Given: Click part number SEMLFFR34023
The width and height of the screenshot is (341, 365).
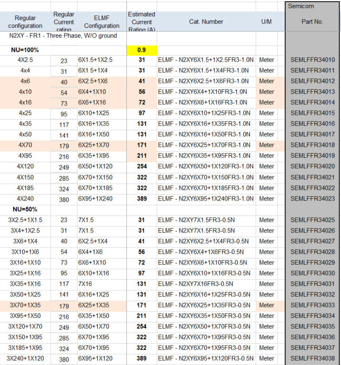Looking at the screenshot, I should 312,199.
